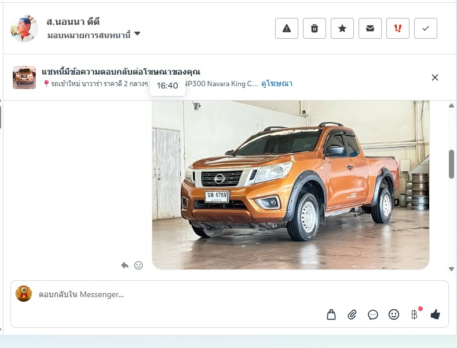Open the shopping bag product icon
Viewport: 457px width, 348px height.
(x=331, y=314)
